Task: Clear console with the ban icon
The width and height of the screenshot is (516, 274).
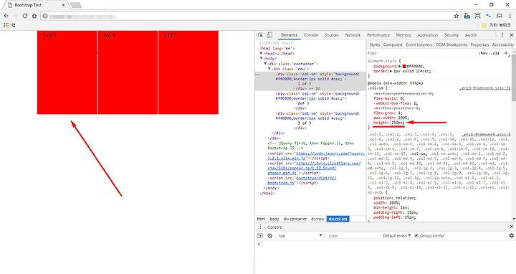Action: [270, 236]
